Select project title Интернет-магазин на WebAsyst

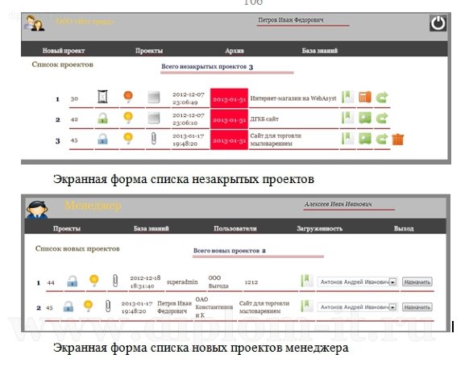pos(293,98)
